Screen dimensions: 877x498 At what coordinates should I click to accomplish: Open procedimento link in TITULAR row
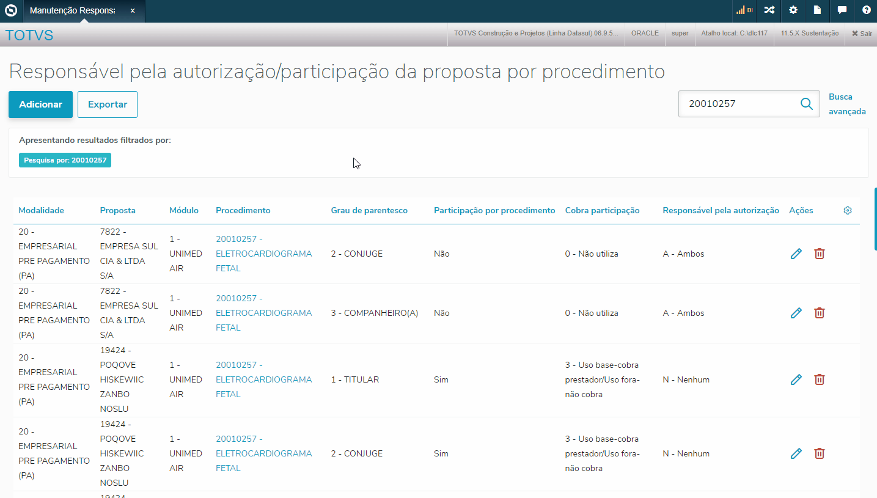point(264,379)
